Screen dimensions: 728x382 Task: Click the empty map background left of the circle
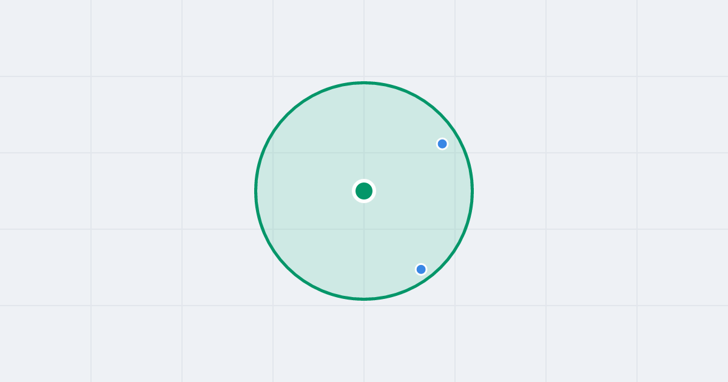click(x=127, y=191)
